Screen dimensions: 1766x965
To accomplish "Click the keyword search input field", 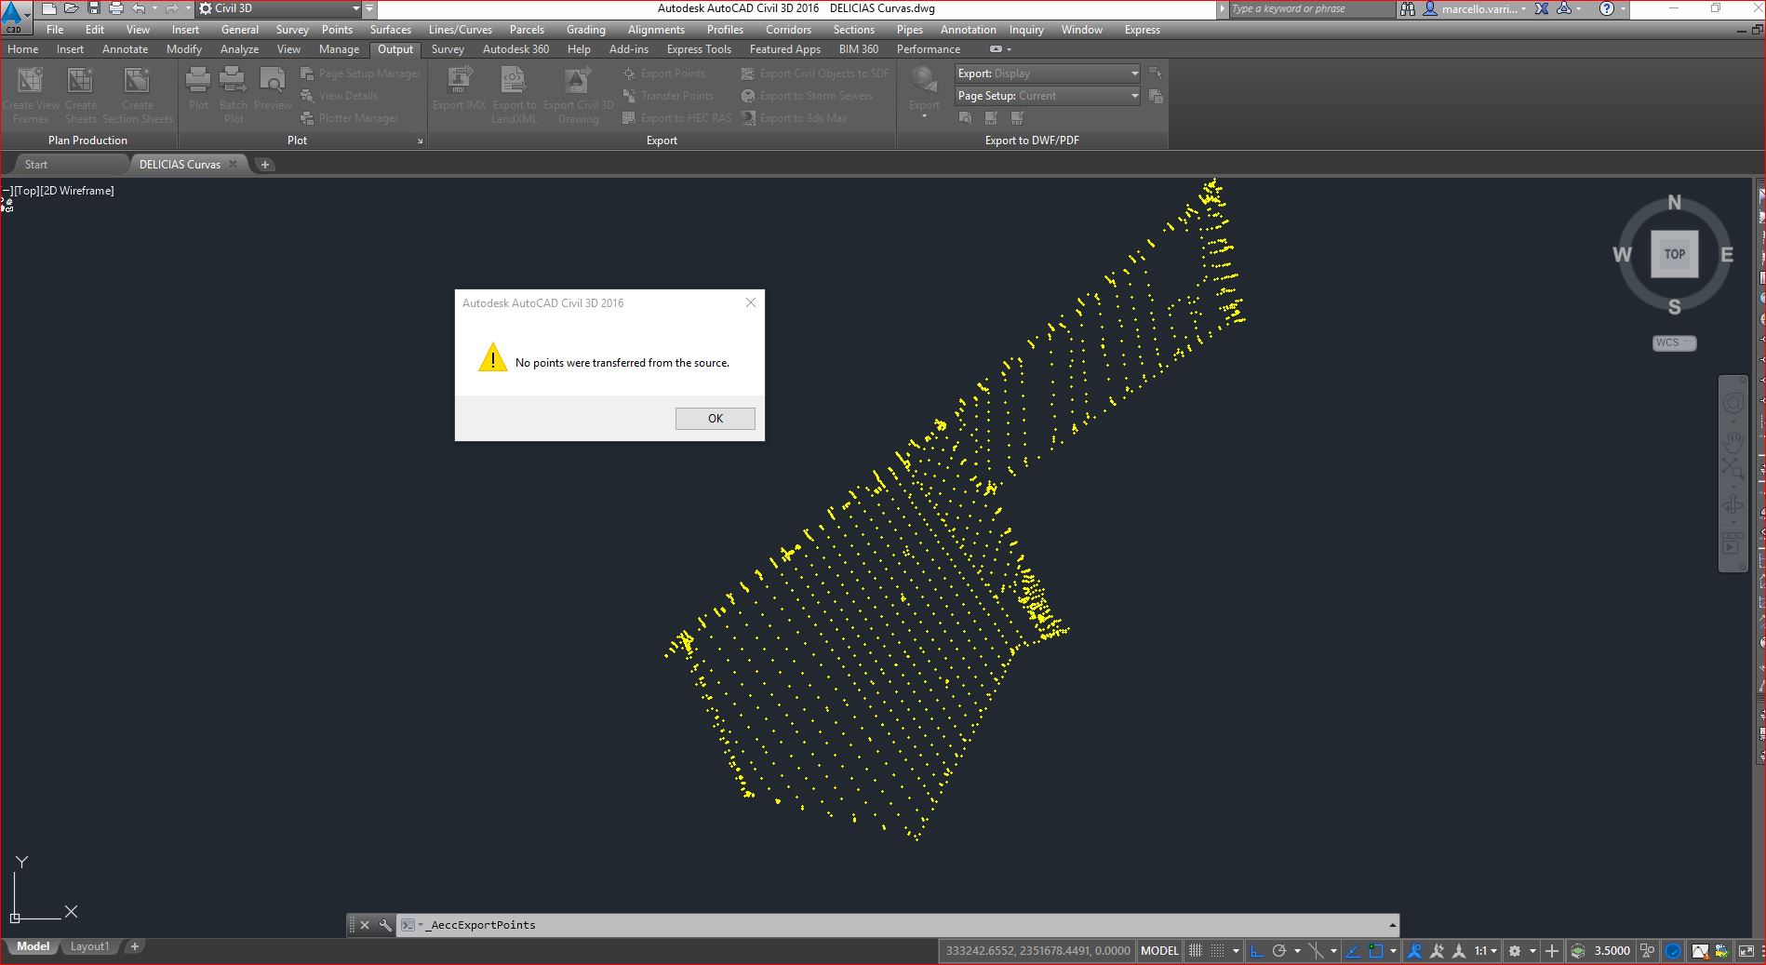I will tap(1310, 8).
